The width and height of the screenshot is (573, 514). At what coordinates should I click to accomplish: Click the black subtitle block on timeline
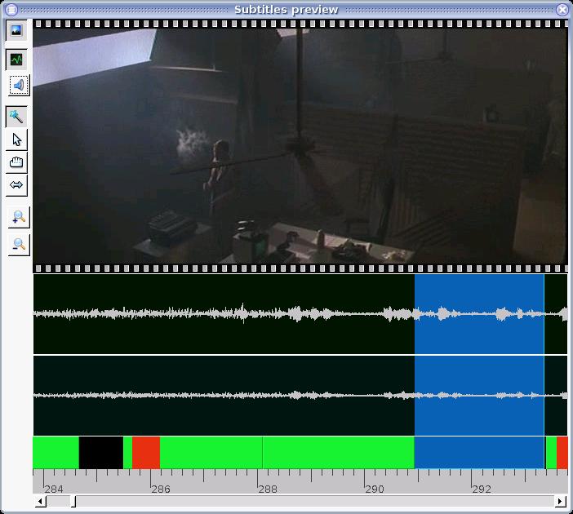[x=101, y=453]
